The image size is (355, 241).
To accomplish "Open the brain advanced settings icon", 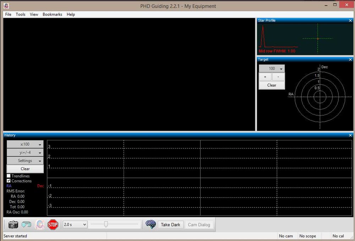I will [x=151, y=225].
